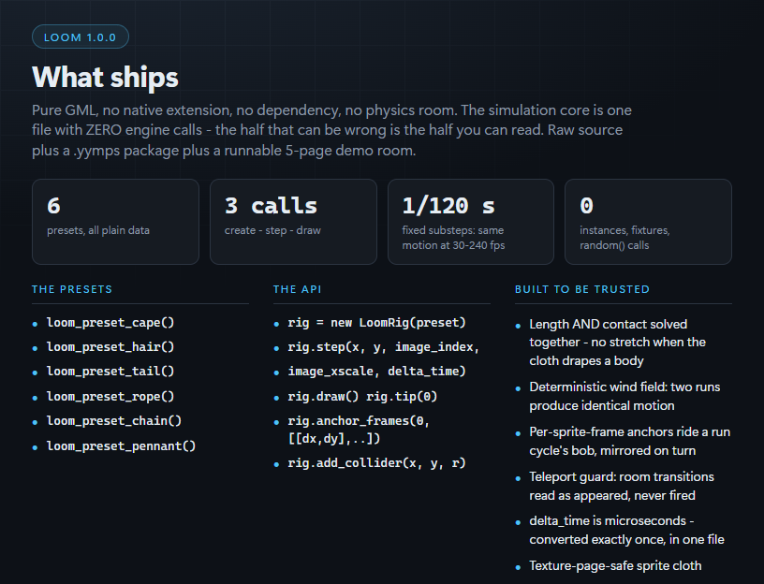
Task: Click 'delta_time is microseconds' bullet
Action: click(x=626, y=530)
